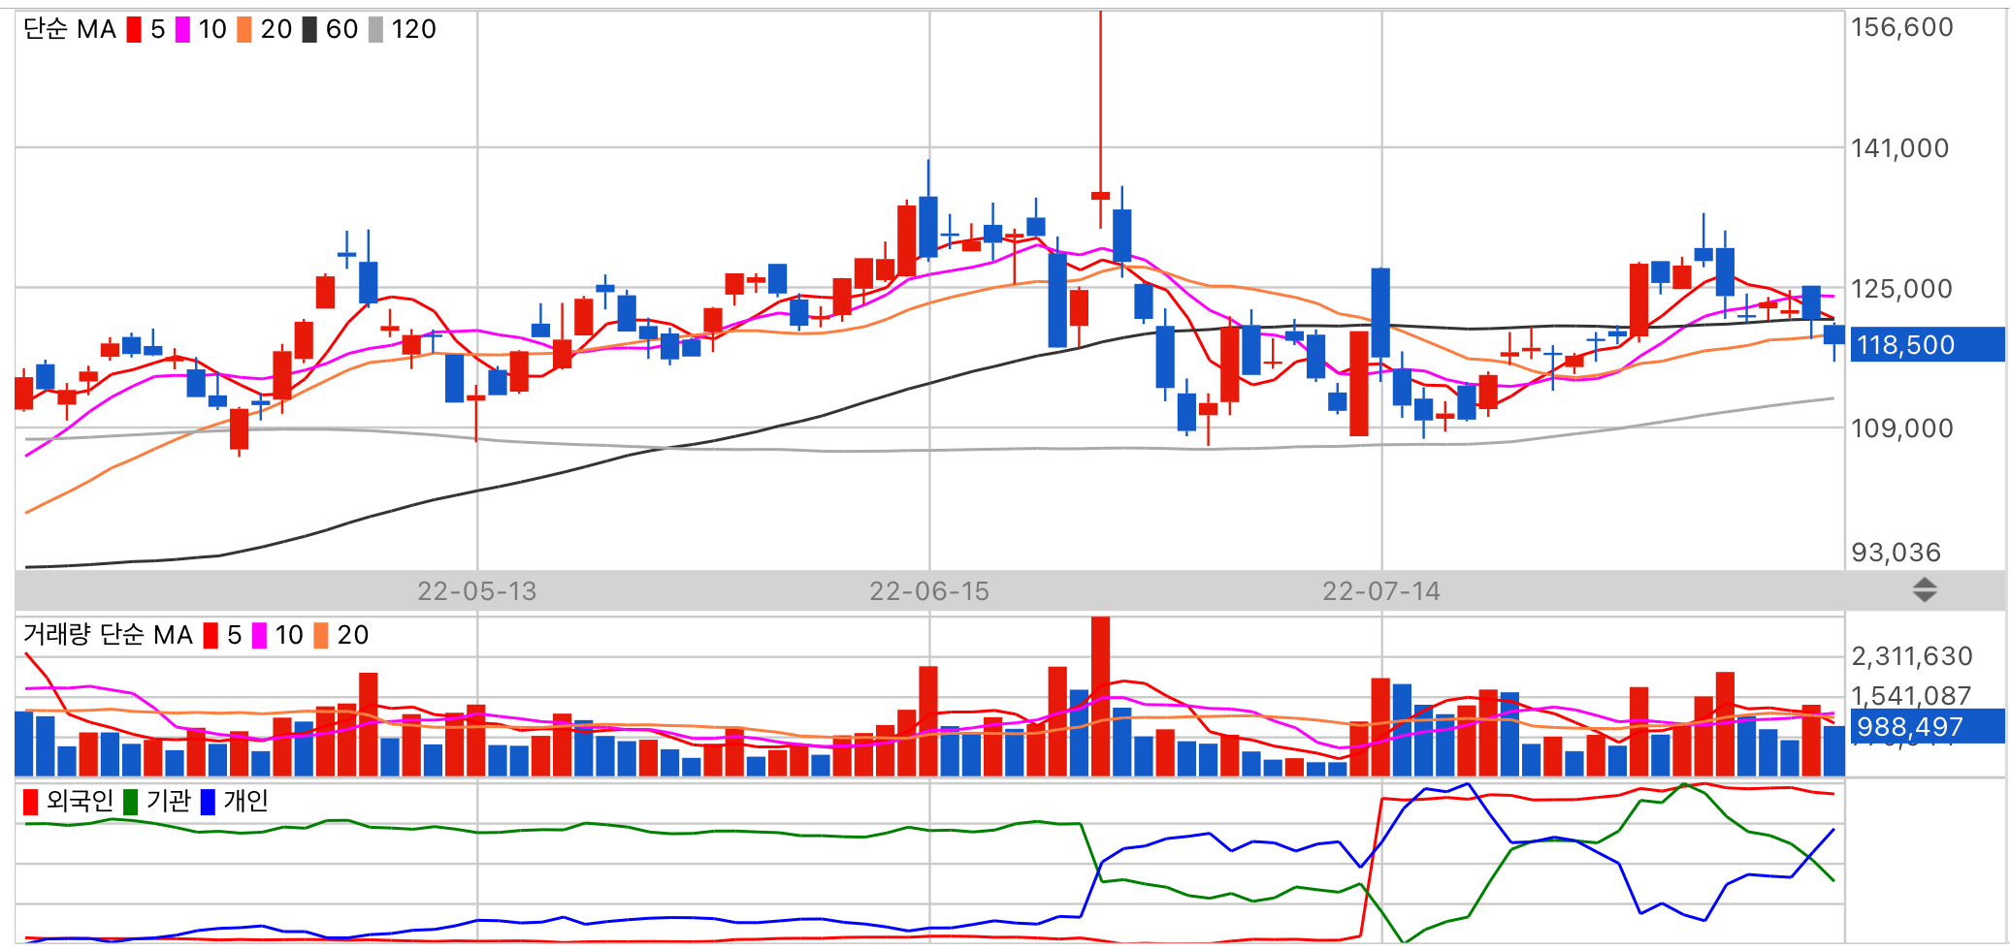The image size is (2010, 950).
Task: Click the tallest red volume bar
Action: (x=1100, y=696)
